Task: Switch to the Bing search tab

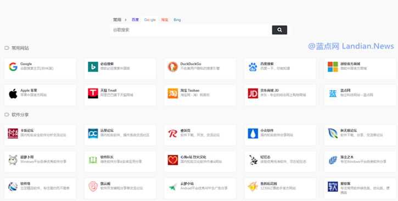Action: click(x=177, y=20)
